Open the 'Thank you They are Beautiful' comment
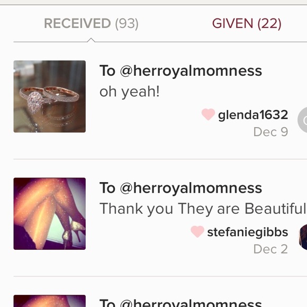Screen dimensions: 307x307 203,209
